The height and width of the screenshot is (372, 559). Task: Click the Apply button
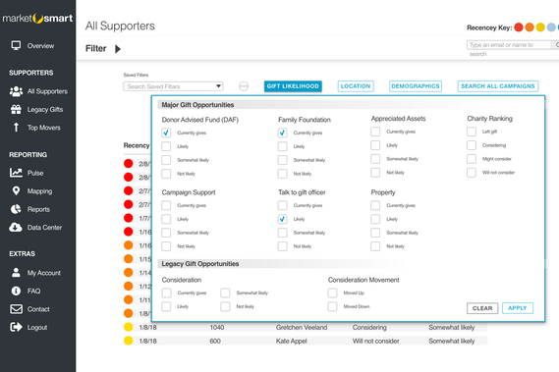(x=518, y=308)
